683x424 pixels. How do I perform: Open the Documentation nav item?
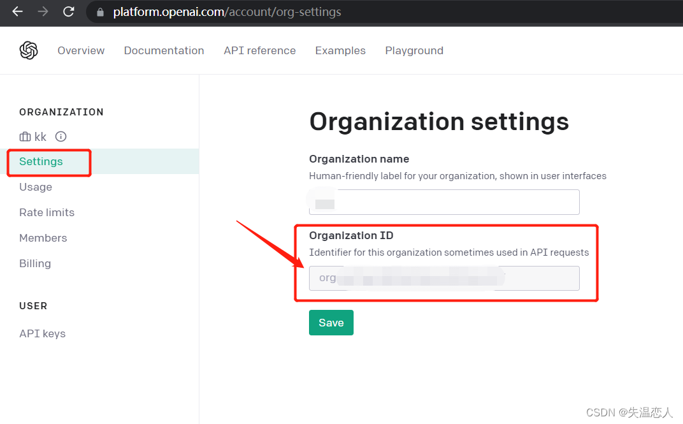click(x=164, y=50)
